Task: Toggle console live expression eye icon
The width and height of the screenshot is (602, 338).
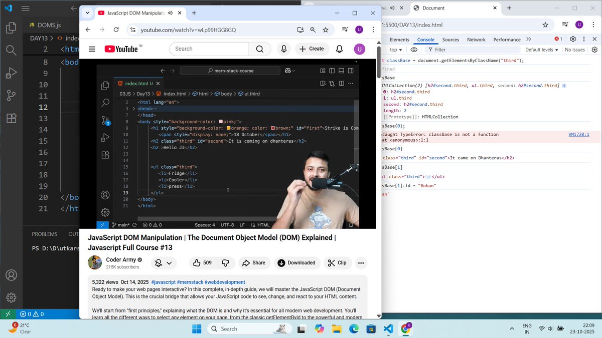Action: tap(414, 50)
